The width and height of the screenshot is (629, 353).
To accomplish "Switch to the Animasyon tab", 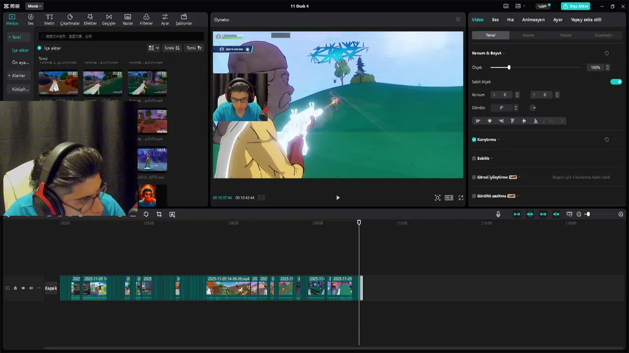I will click(x=533, y=20).
